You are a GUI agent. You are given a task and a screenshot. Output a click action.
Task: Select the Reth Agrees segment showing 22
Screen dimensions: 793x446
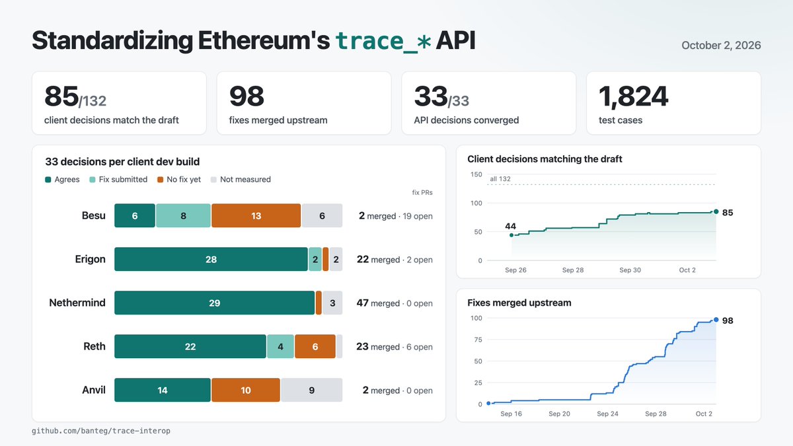point(190,346)
